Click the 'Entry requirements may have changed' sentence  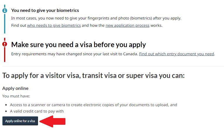(x=74, y=54)
